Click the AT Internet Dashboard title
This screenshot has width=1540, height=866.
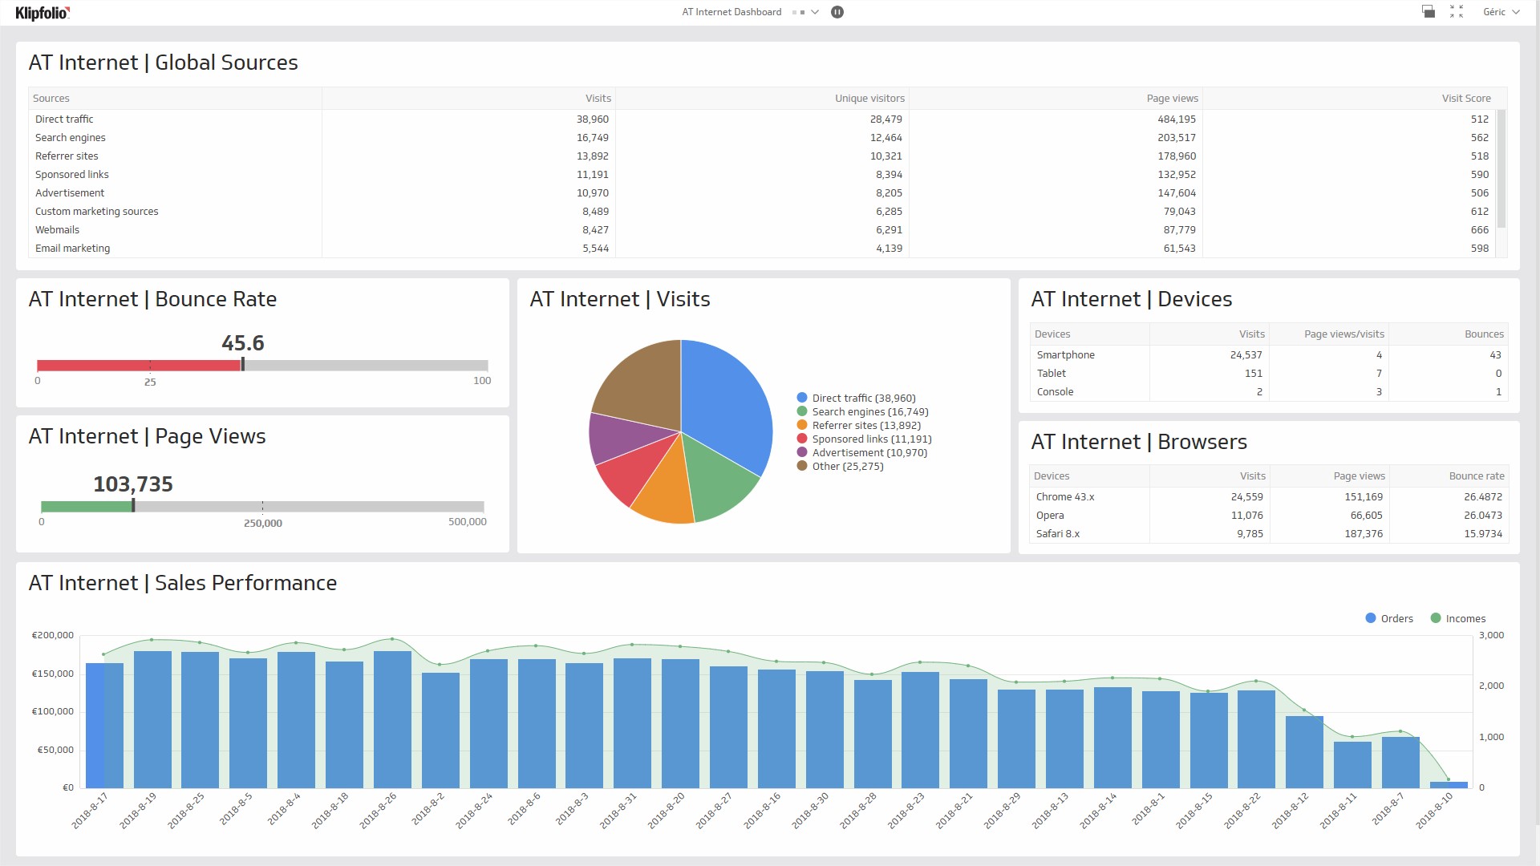[731, 12]
